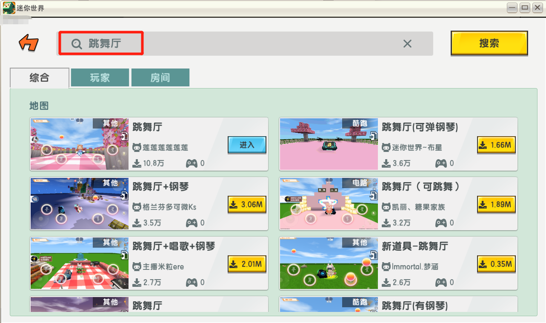546x323 pixels.
Task: Open the 房间 tab
Action: coord(160,77)
